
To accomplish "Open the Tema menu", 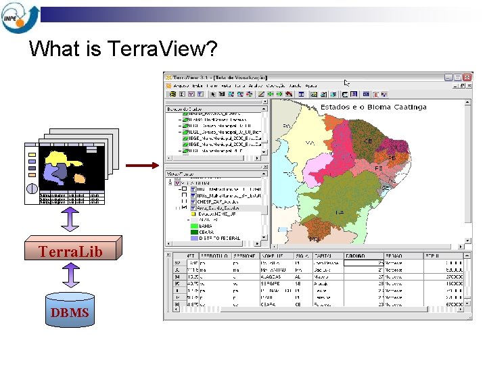I will click(239, 85).
